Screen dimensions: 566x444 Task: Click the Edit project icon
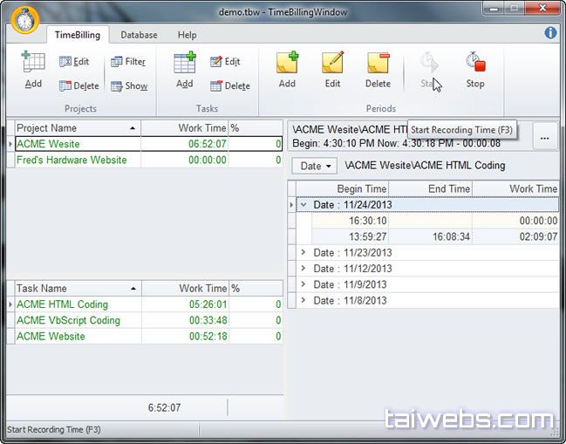point(74,62)
